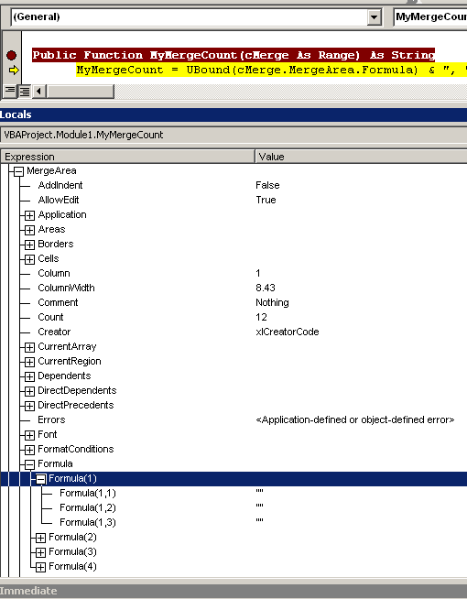Click the Value column header
The height and width of the screenshot is (599, 467).
[x=361, y=157]
